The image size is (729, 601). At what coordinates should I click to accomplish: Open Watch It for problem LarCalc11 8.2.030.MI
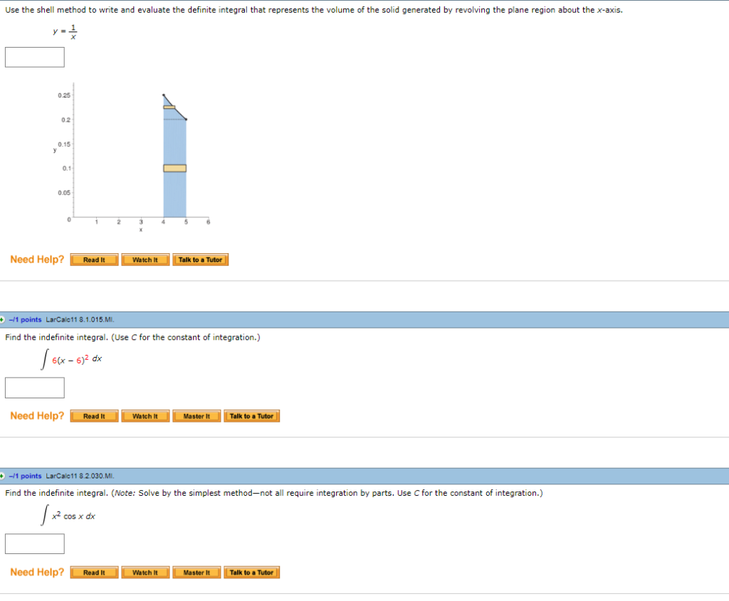(145, 572)
